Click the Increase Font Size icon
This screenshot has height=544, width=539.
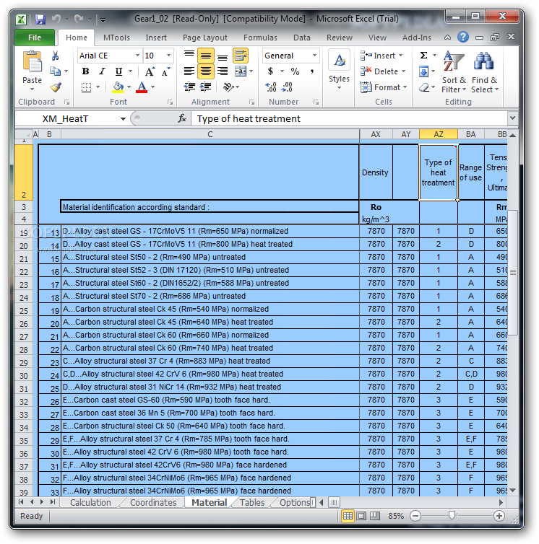pyautogui.click(x=150, y=71)
